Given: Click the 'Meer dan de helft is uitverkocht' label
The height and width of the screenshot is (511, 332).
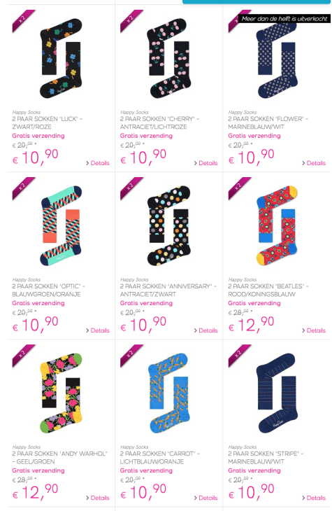Looking at the screenshot, I should click(284, 19).
